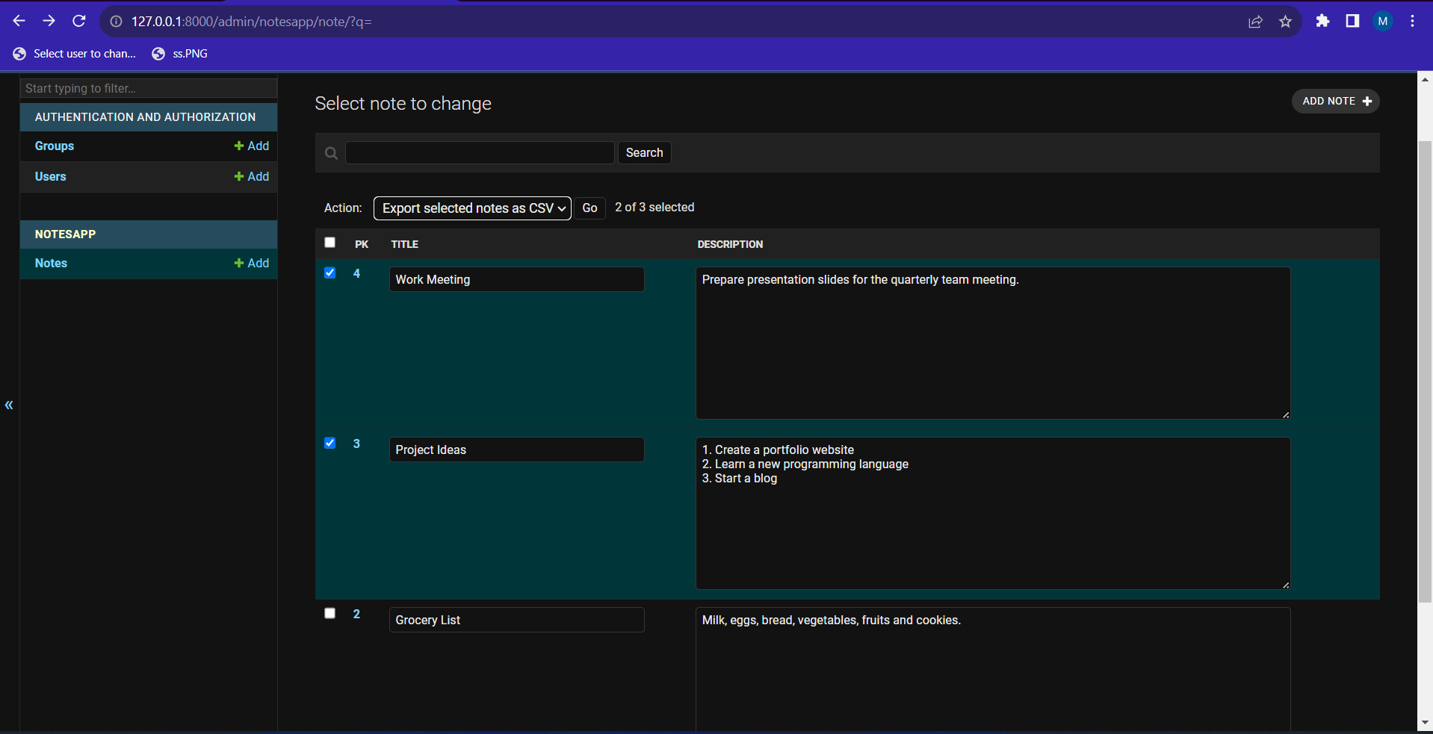Reload the current admin page
The image size is (1433, 734).
(78, 21)
